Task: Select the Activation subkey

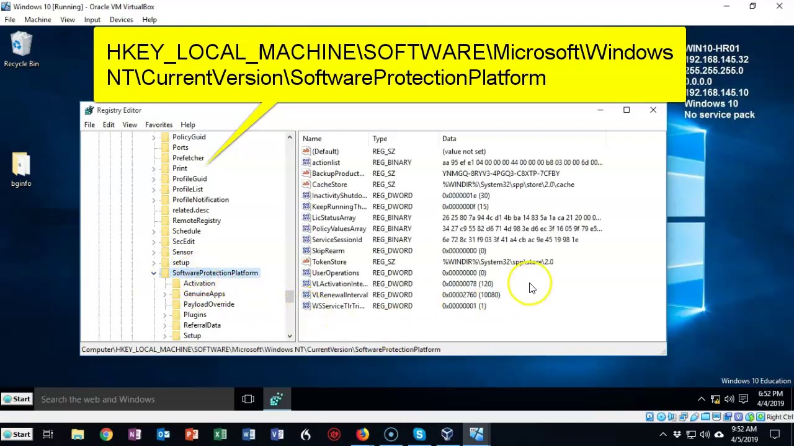Action: pos(199,284)
